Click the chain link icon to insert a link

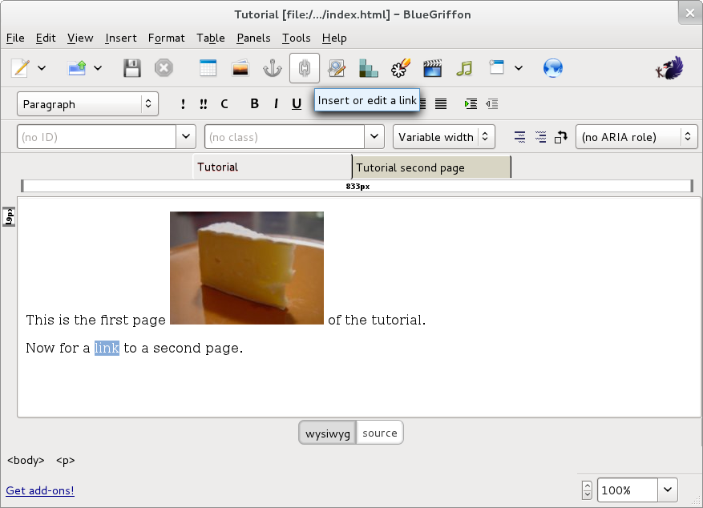pos(305,68)
